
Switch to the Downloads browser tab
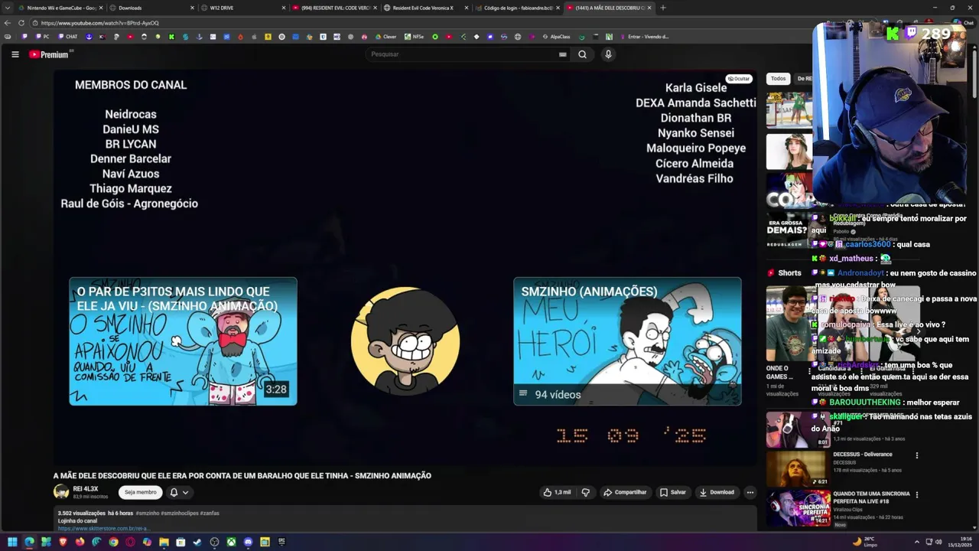pos(151,8)
